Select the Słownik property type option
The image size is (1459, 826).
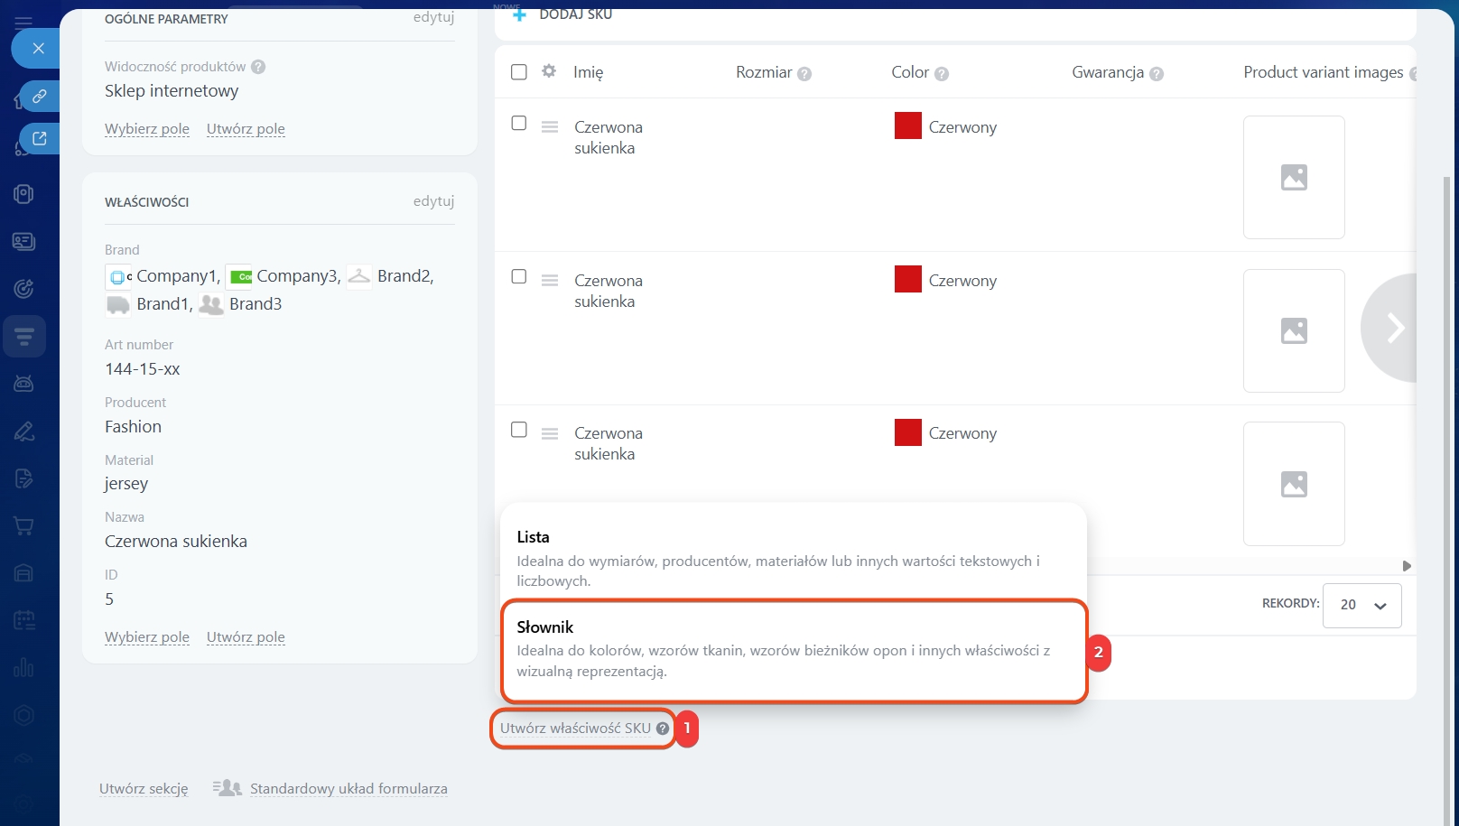click(x=793, y=650)
